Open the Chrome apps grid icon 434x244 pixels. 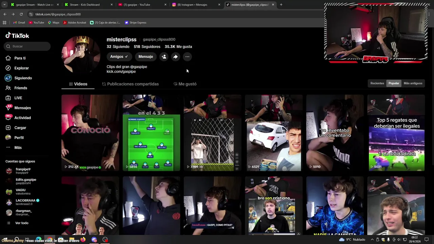pyautogui.click(x=4, y=23)
